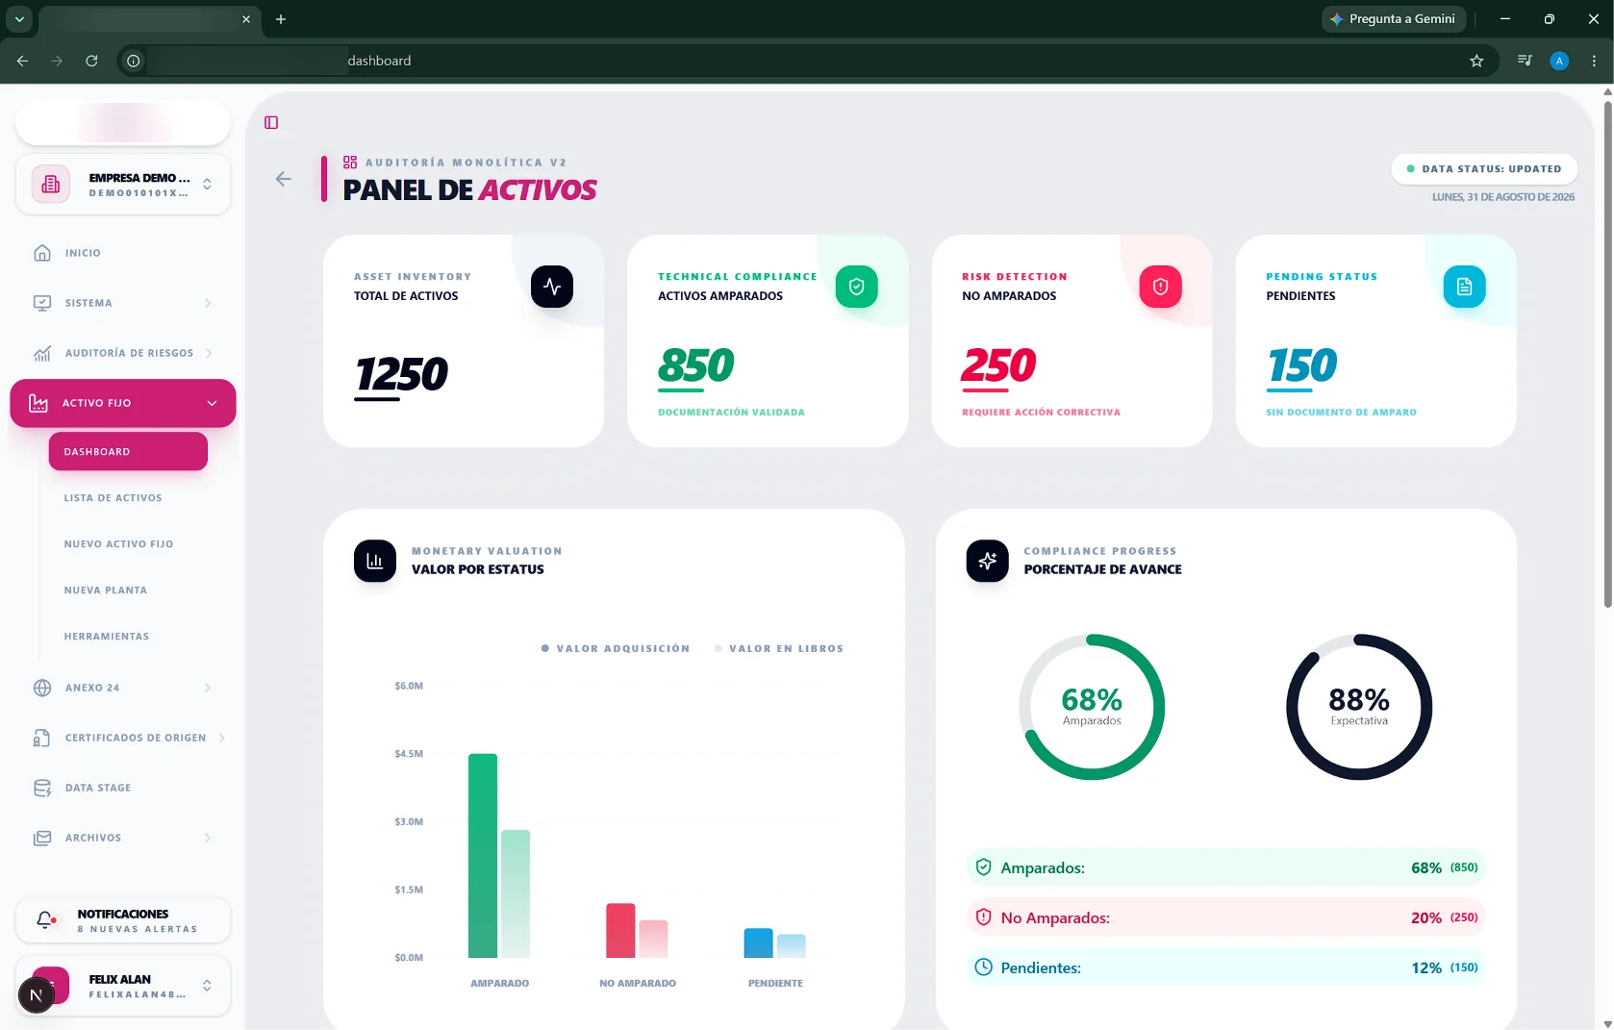Open Herramientas page

click(107, 637)
